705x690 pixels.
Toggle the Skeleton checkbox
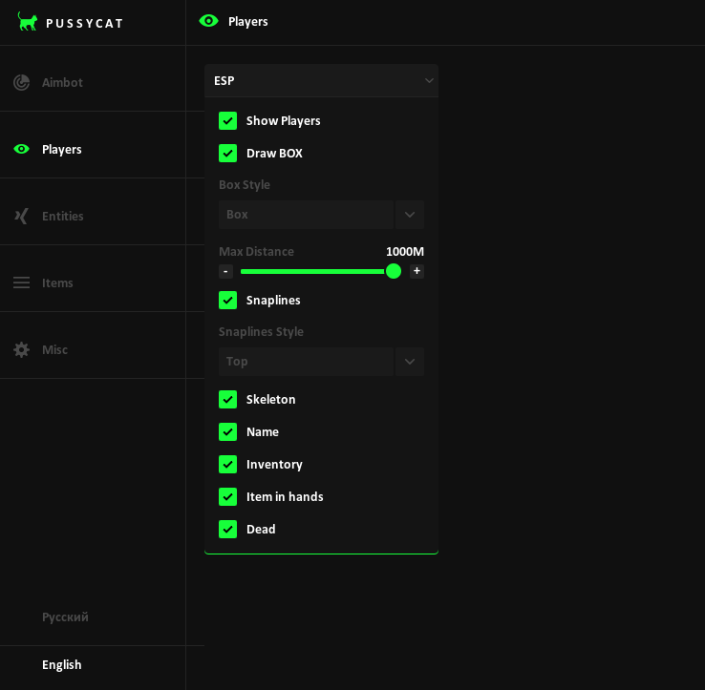pos(227,399)
